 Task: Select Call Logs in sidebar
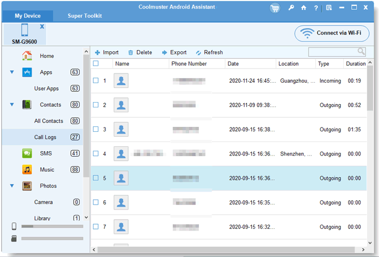(43, 137)
